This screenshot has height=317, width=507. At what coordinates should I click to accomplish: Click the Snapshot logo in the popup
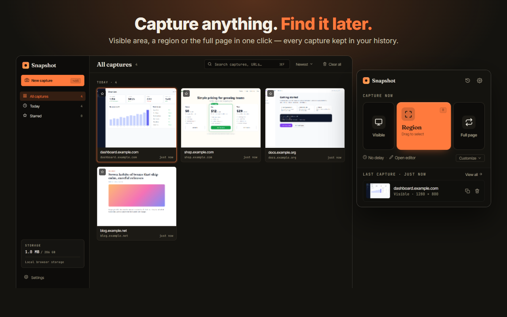pos(366,80)
